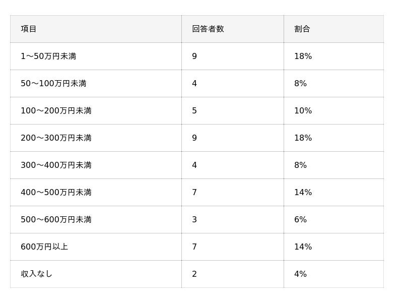Click the 回答者数 column header

[x=208, y=29]
